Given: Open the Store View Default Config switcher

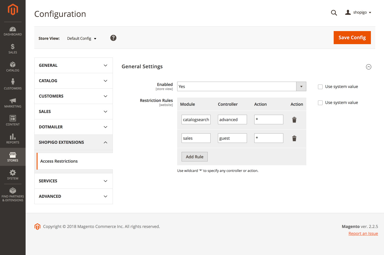Looking at the screenshot, I should coord(82,38).
